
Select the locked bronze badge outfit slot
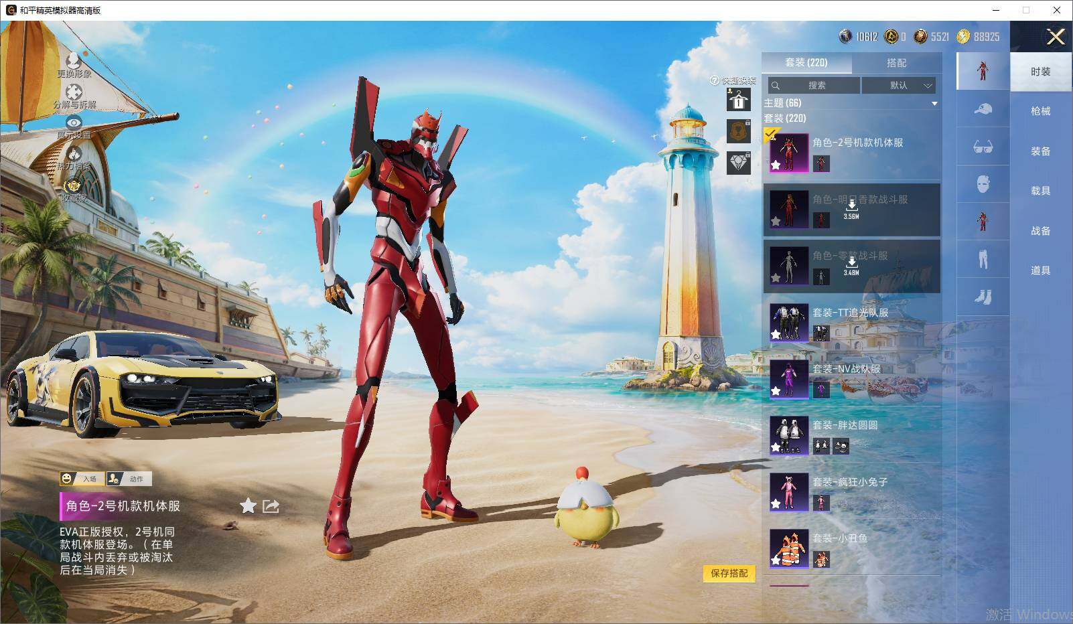738,131
